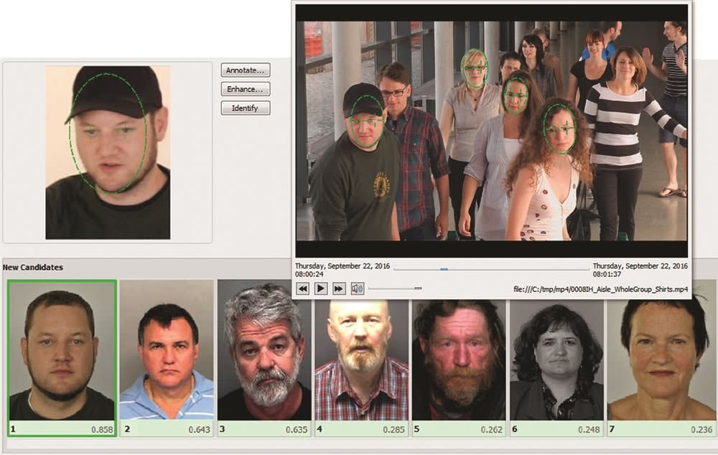Mute audio using the speaker icon
Screen dimensions: 718x455
coord(357,289)
